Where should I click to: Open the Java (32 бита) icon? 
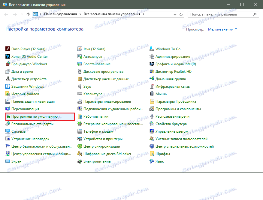[x=80, y=49]
